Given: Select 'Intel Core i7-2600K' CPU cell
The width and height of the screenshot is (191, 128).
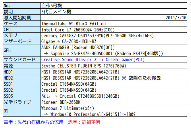Looking at the screenshot, I should point(114,30).
